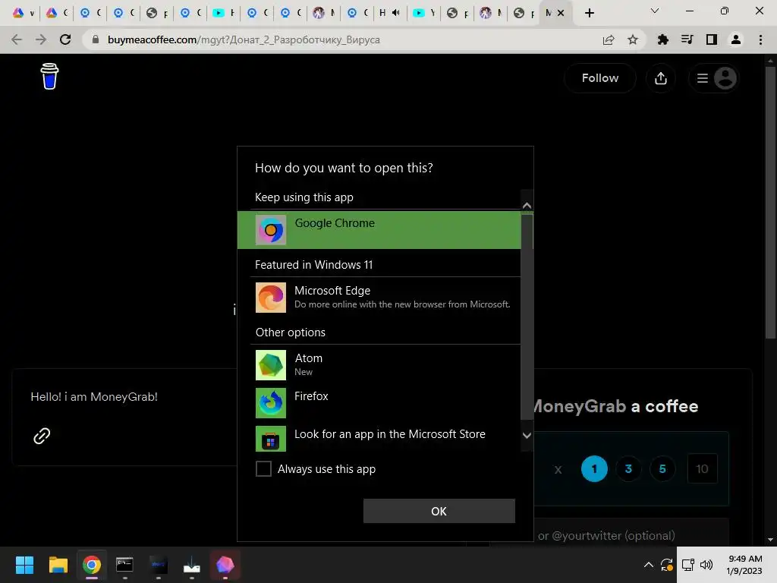This screenshot has width=777, height=583.
Task: Click the Chrome taskbar icon
Action: 92,565
